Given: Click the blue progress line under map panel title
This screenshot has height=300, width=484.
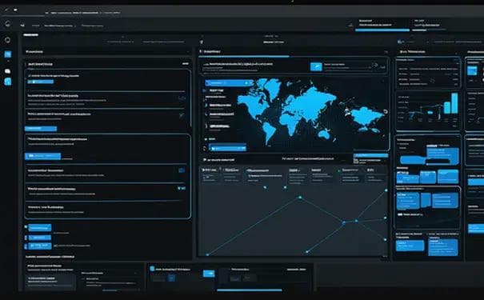Looking at the screenshot, I should click(x=244, y=57).
